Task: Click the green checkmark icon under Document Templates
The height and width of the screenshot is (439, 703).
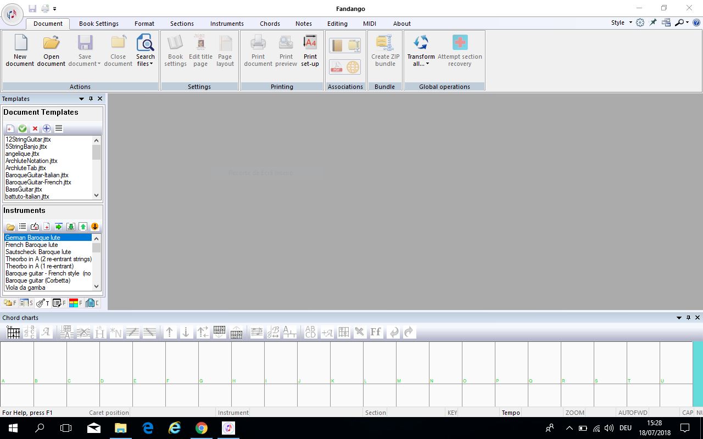Action: [23, 128]
